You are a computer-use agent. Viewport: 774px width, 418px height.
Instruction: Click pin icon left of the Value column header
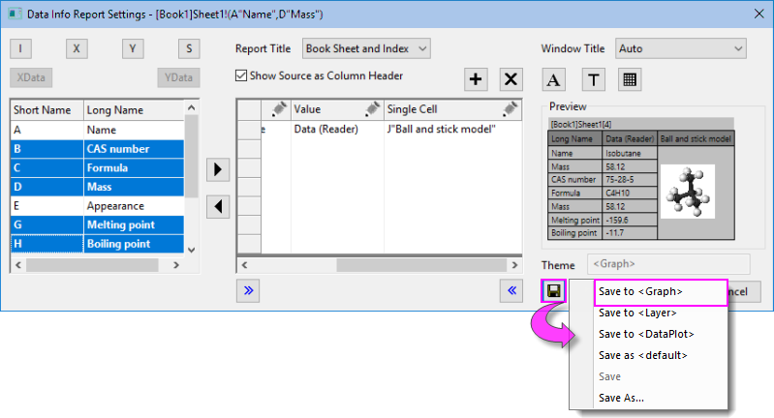point(279,108)
